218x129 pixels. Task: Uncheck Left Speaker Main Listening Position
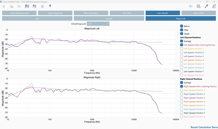[182, 45]
